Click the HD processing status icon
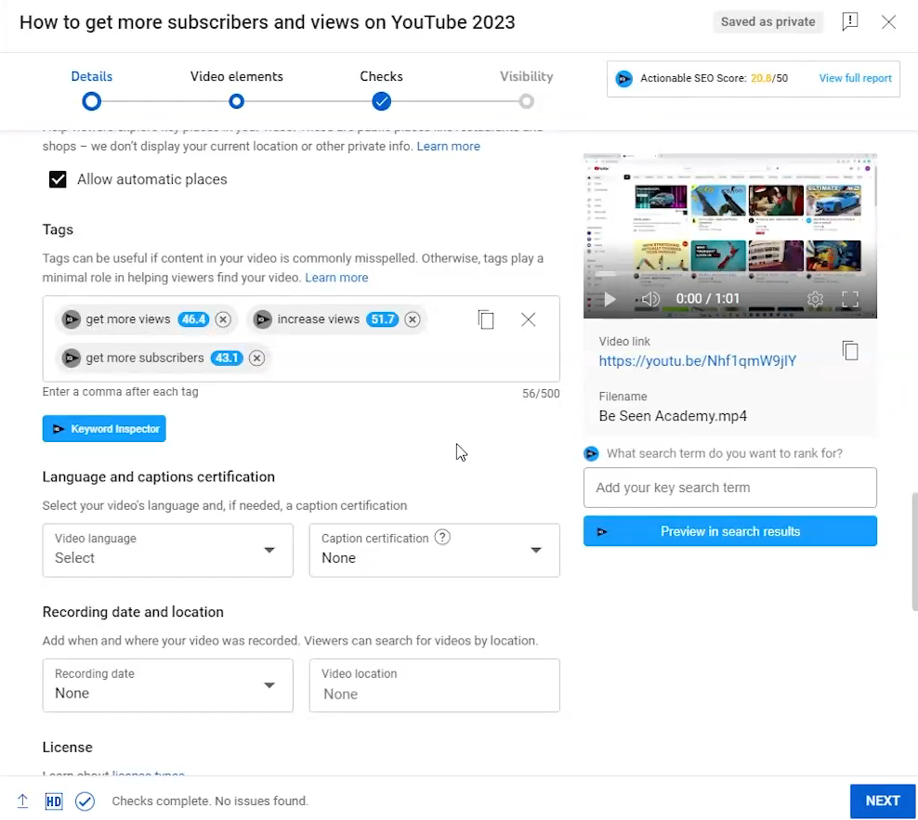 pyautogui.click(x=53, y=800)
